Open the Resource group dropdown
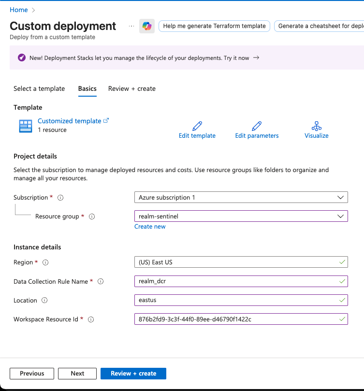The height and width of the screenshot is (391, 364). click(240, 216)
